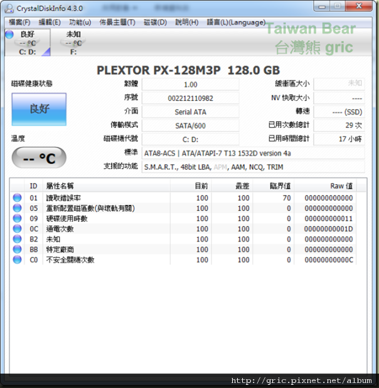379x388 pixels.
Task: Click the drive letter field C: D:
Action: [x=191, y=139]
